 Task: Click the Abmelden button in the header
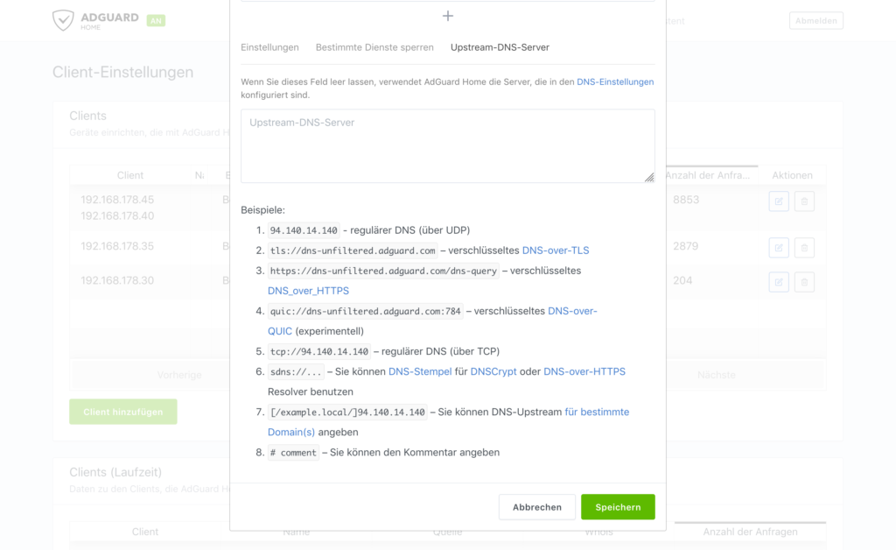tap(816, 21)
